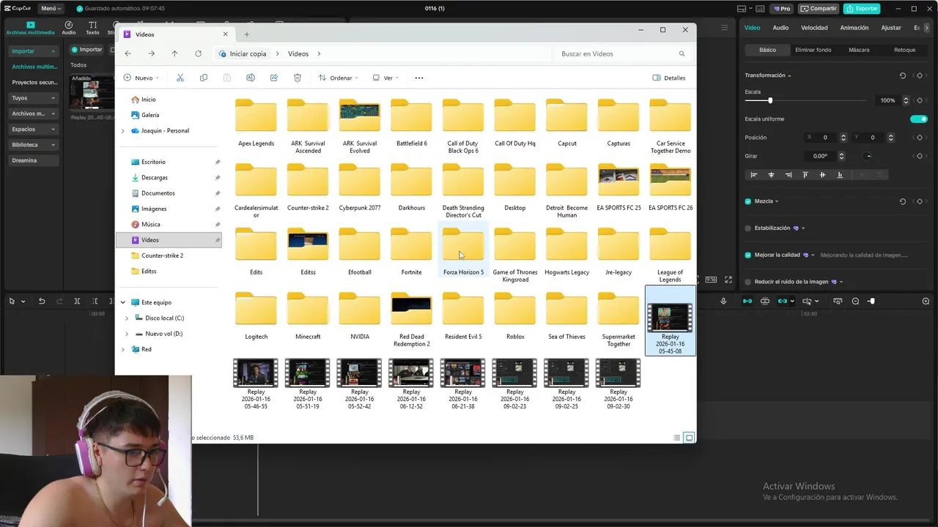Screen dimensions: 938x527
Task: Open CapCut Menú dropdown
Action: pos(51,9)
